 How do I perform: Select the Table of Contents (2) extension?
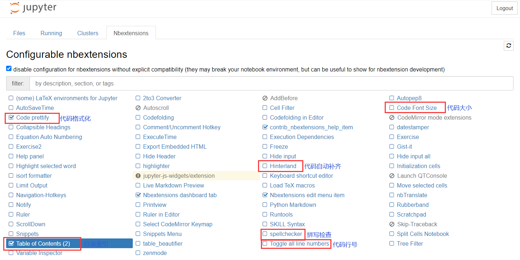coord(43,243)
